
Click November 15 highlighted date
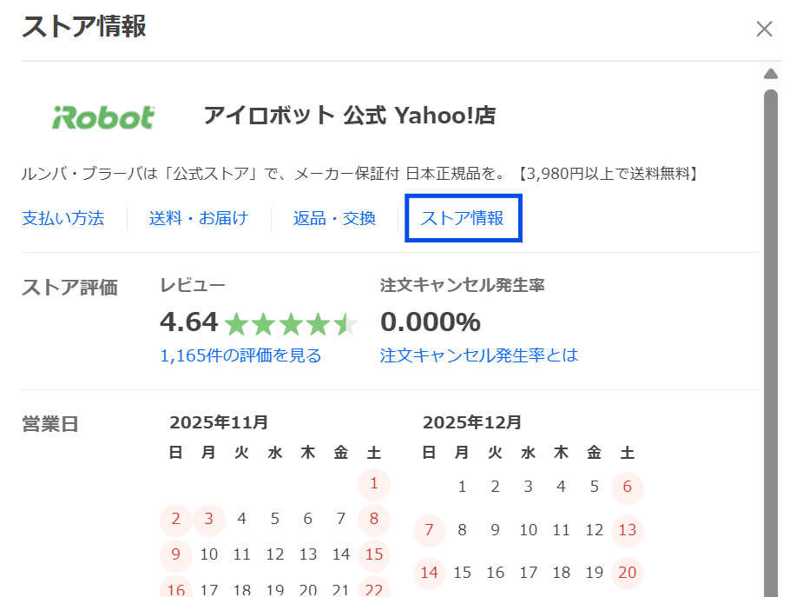[x=374, y=554]
